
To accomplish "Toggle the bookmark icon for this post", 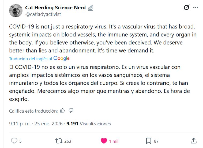I will click(x=149, y=141).
